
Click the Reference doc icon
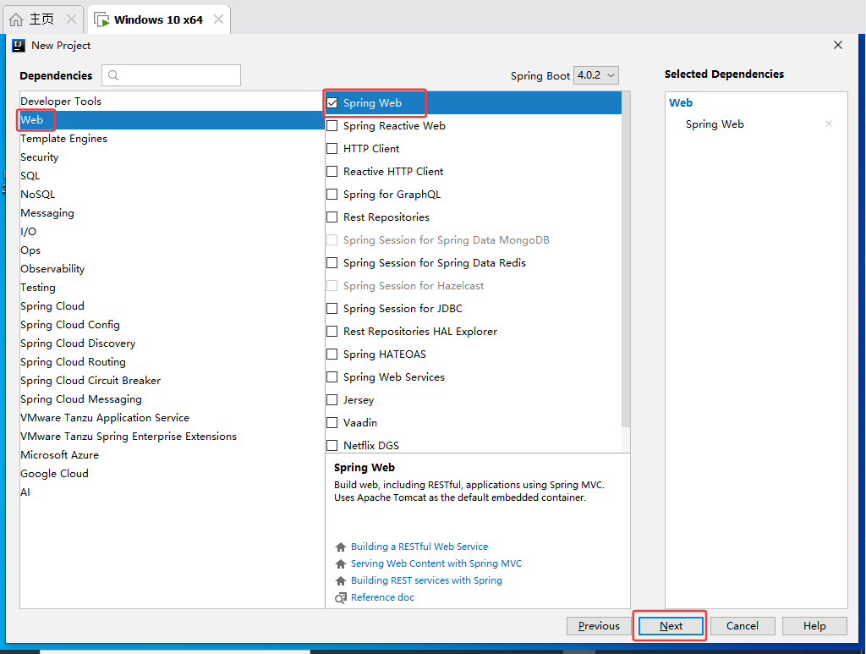tap(341, 598)
